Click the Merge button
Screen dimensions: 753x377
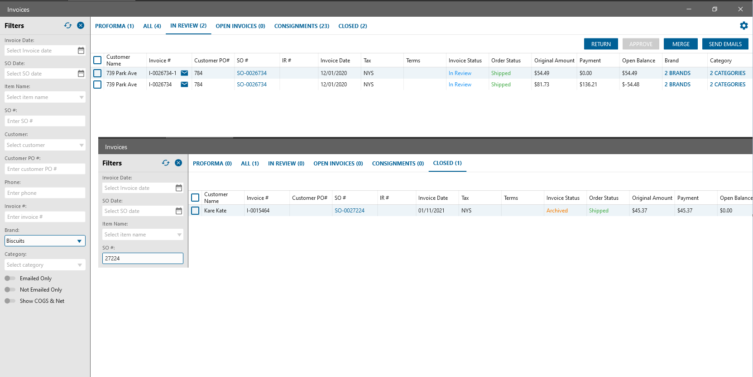point(681,44)
